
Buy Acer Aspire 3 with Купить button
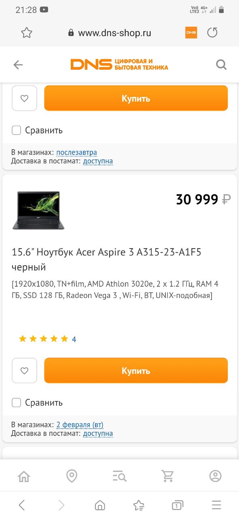point(136,371)
